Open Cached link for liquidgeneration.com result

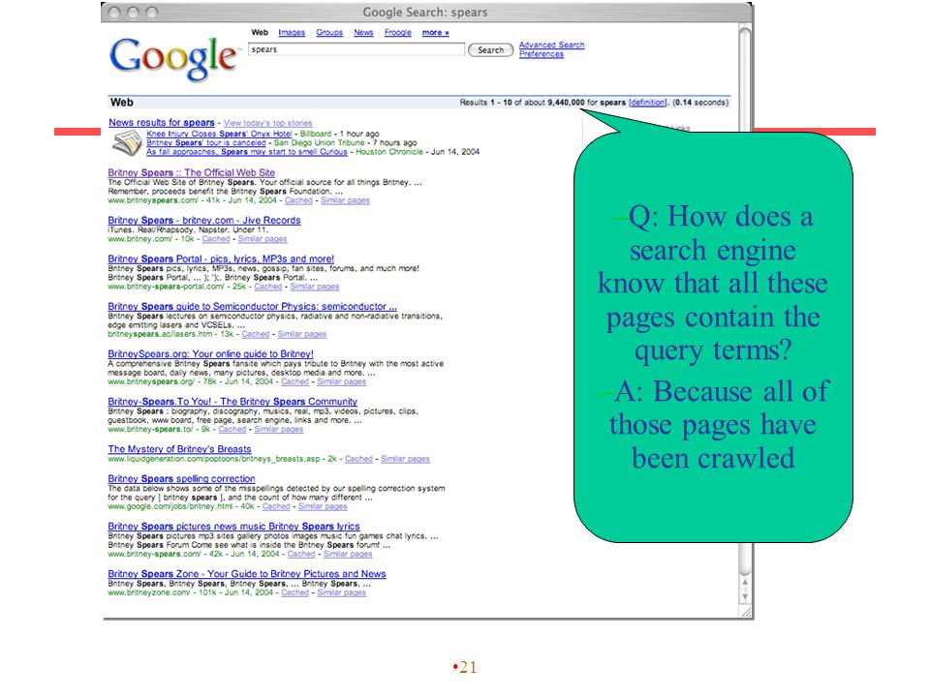358,459
